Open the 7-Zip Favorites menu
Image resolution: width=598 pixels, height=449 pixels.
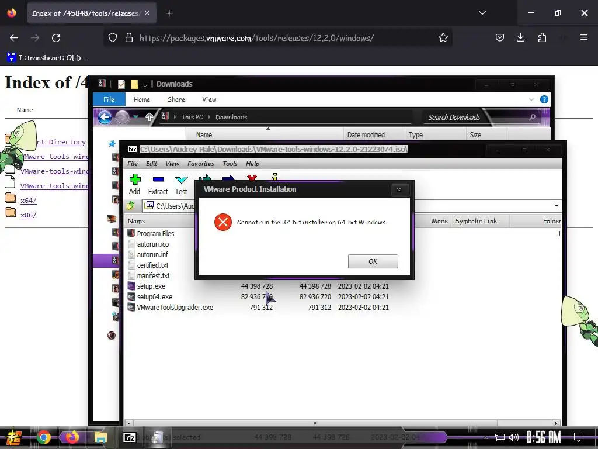pos(201,164)
